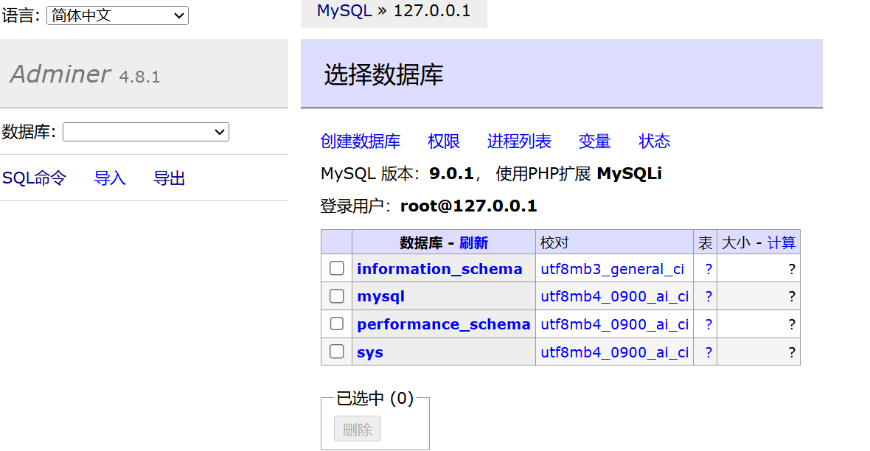Click 计算 to compute database sizes
Image resolution: width=870 pixels, height=451 pixels.
click(x=782, y=243)
